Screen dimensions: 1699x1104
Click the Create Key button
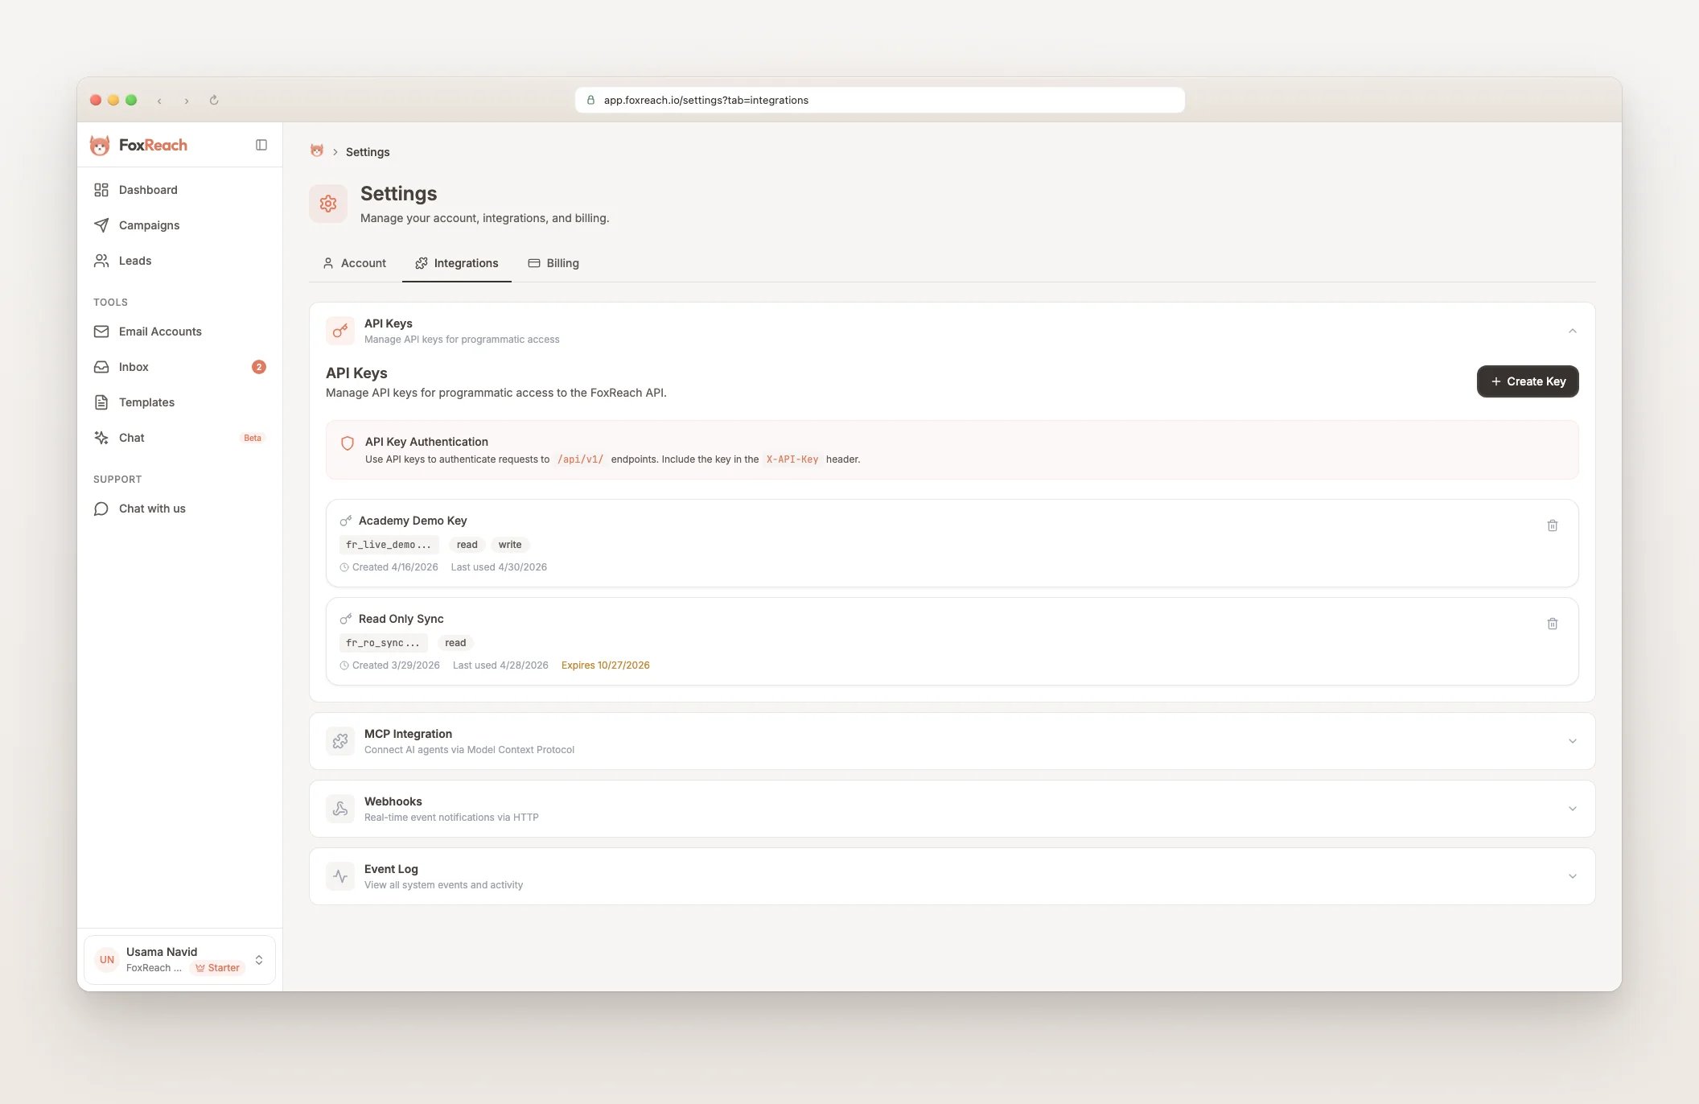click(1527, 381)
